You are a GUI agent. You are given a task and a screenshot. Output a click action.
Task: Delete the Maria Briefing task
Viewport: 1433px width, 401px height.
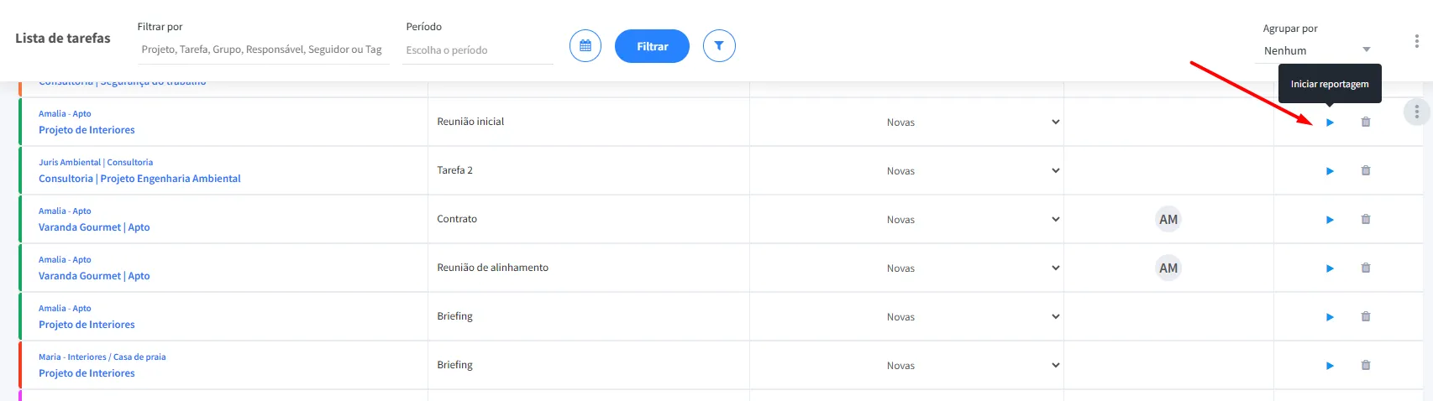coord(1366,365)
